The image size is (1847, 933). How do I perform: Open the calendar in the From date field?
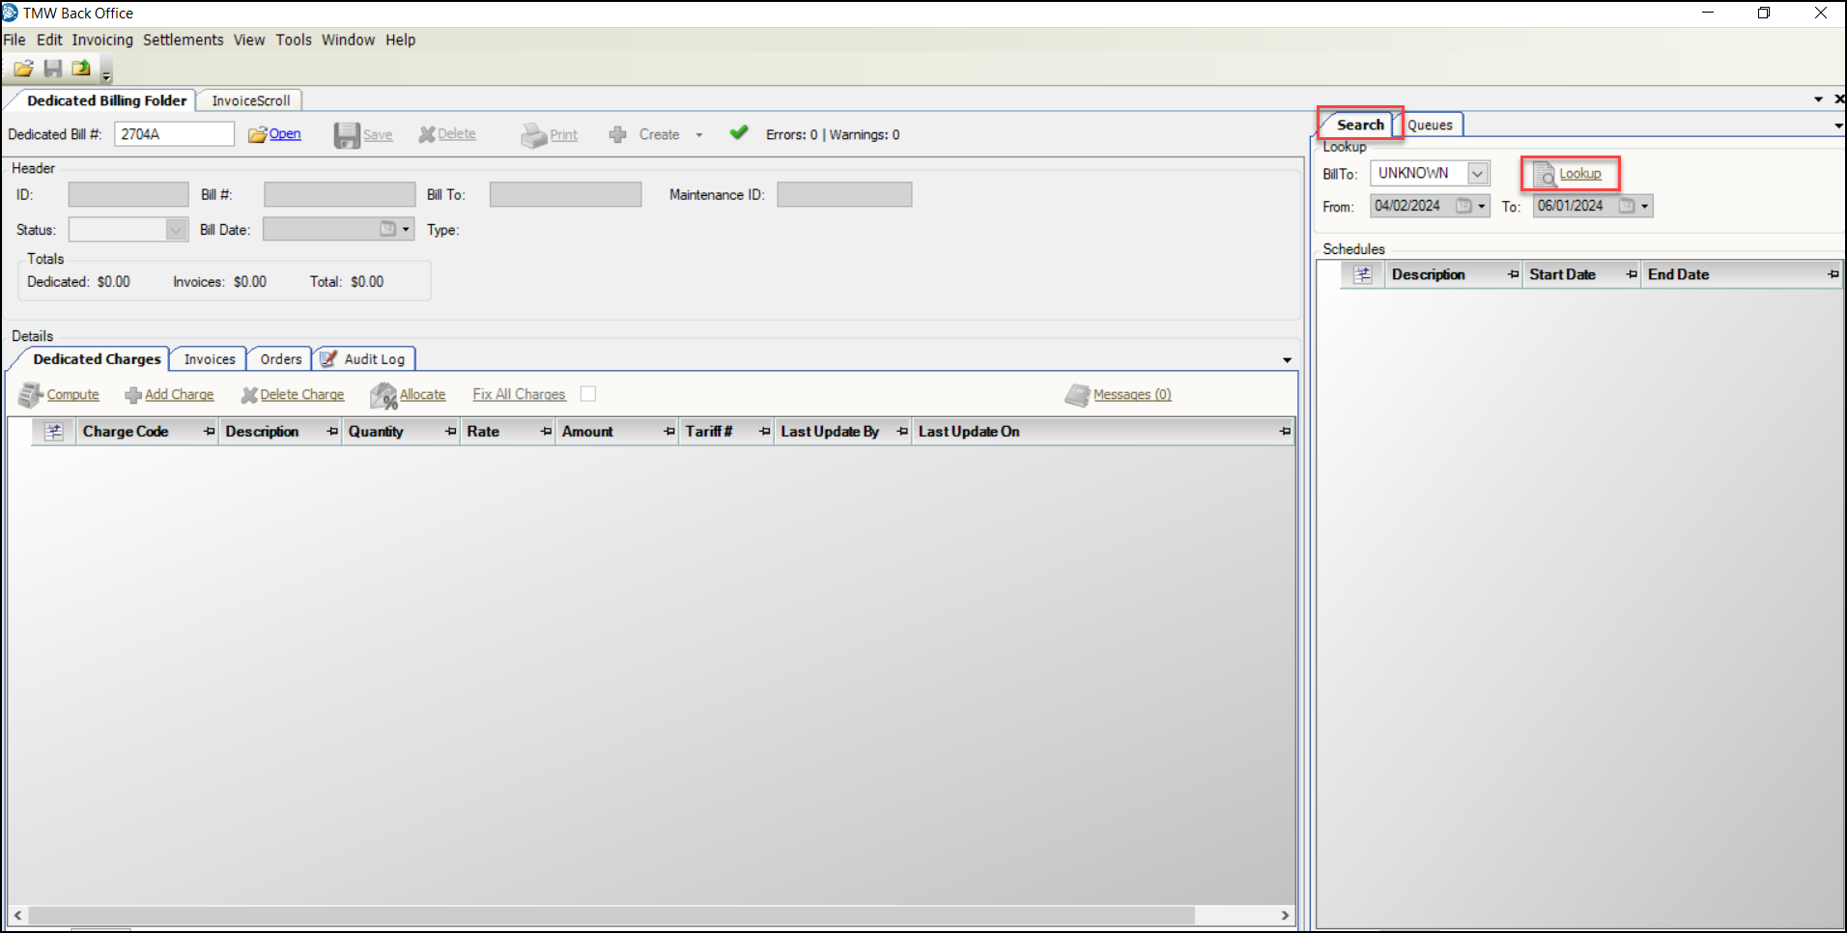coord(1463,207)
